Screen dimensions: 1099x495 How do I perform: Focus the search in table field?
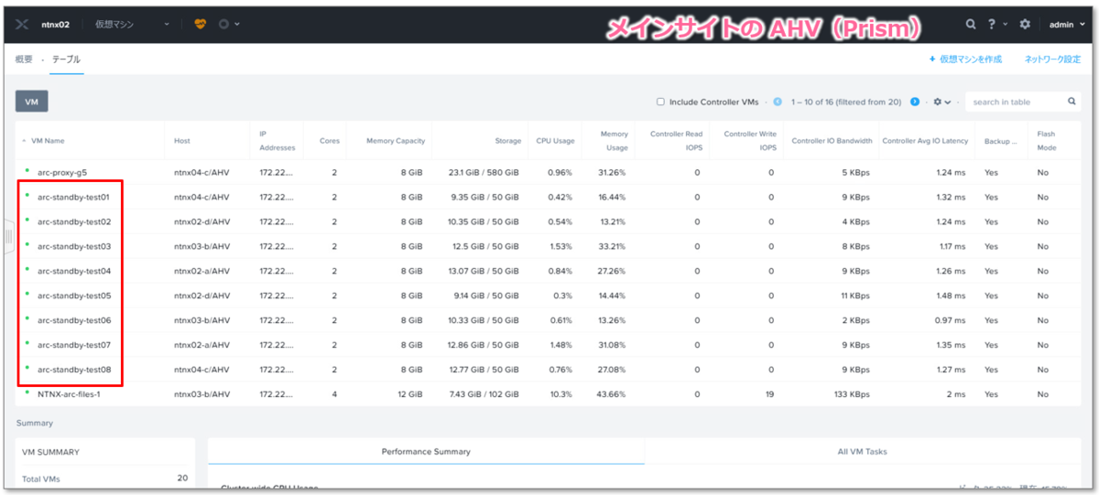coord(1017,102)
